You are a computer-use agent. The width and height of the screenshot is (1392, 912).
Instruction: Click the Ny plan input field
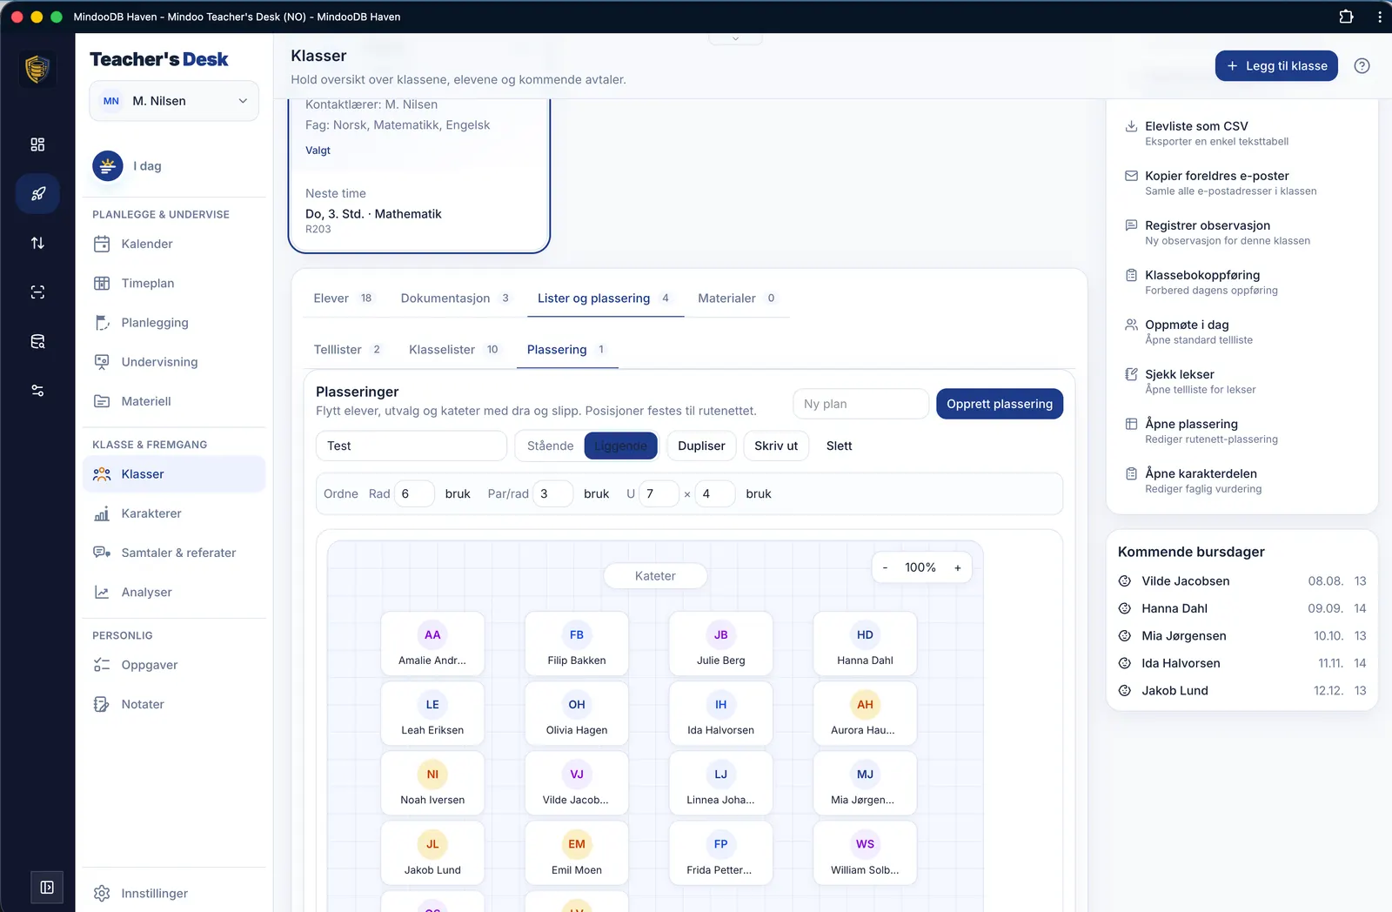pos(860,404)
